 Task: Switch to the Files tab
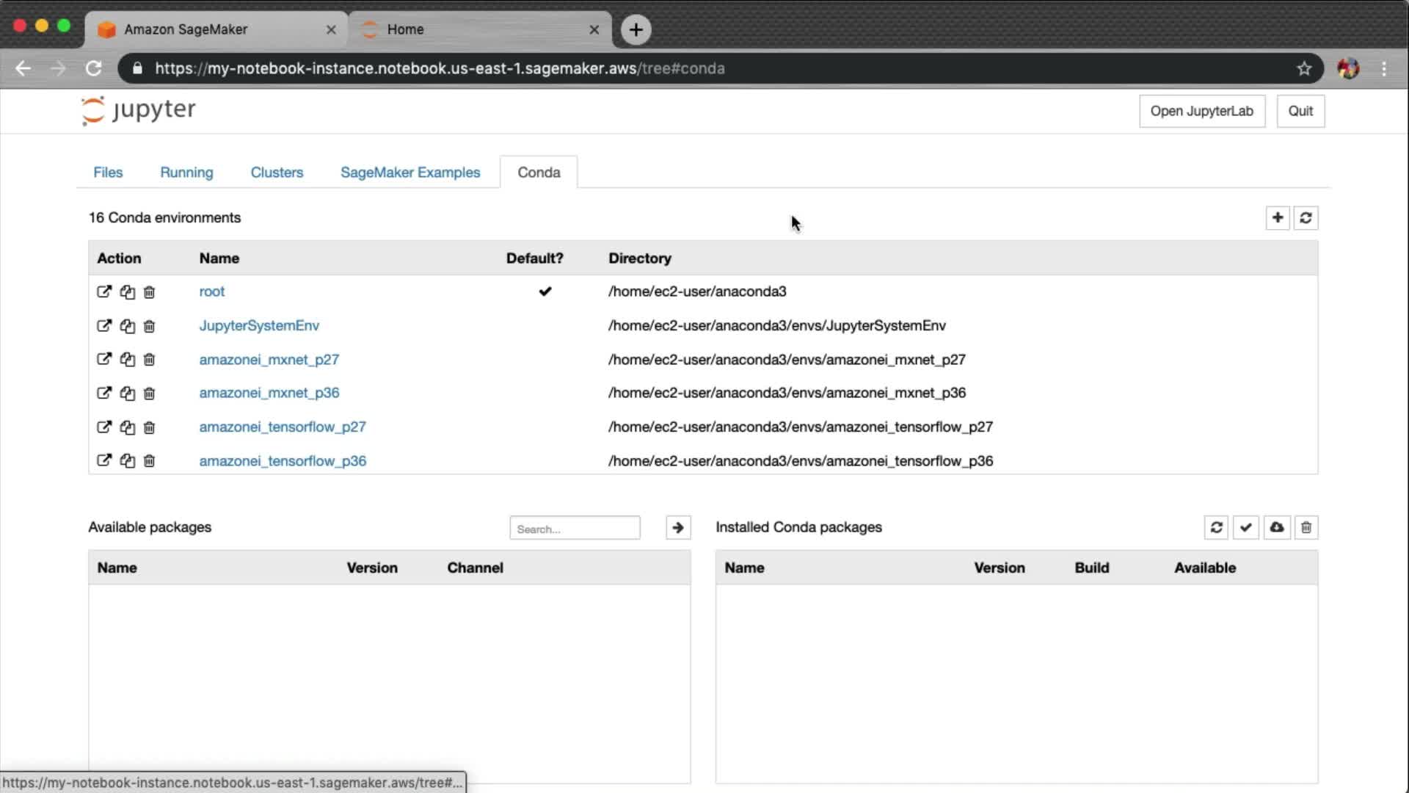[108, 172]
